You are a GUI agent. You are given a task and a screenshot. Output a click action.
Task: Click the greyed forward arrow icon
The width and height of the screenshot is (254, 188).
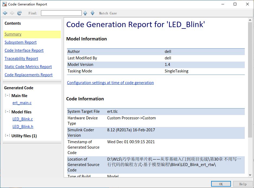(x=12, y=13)
